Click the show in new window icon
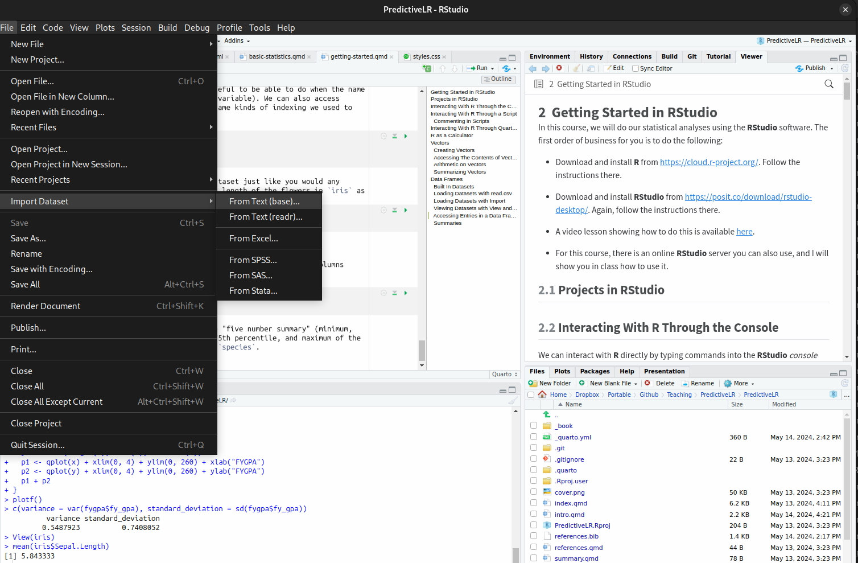 click(591, 68)
